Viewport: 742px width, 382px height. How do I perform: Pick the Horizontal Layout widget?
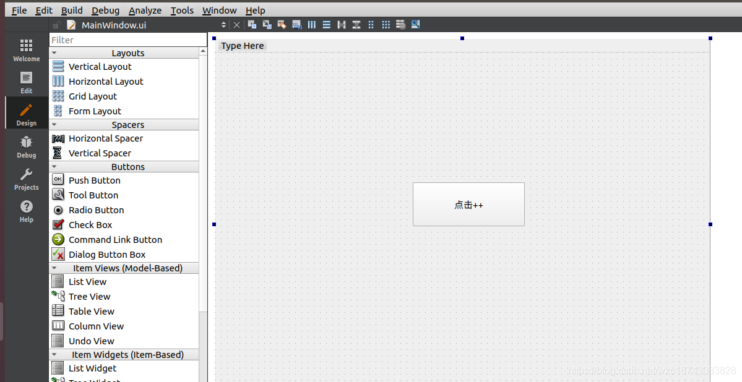pyautogui.click(x=124, y=82)
